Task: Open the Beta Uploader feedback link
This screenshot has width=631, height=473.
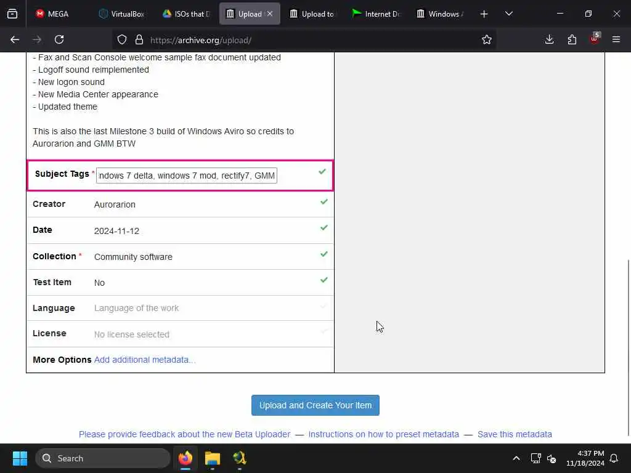Action: click(x=184, y=434)
